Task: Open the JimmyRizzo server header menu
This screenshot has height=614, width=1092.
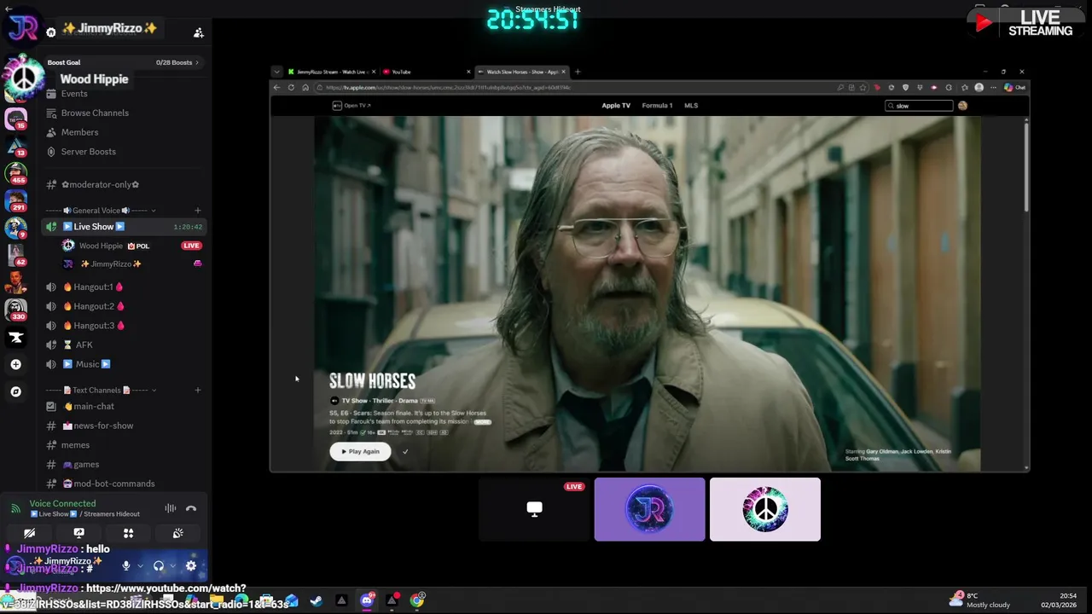Action: tap(109, 29)
